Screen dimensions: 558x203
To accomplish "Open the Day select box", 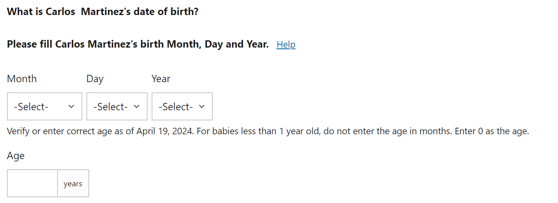I will tap(117, 107).
